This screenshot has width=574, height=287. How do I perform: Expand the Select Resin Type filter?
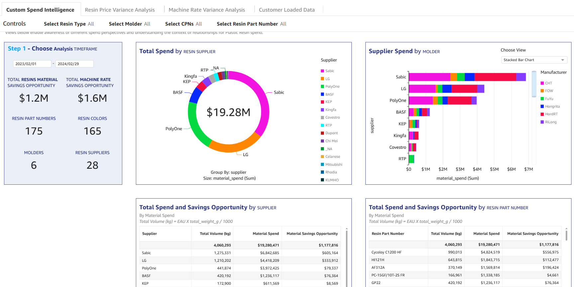pos(69,24)
